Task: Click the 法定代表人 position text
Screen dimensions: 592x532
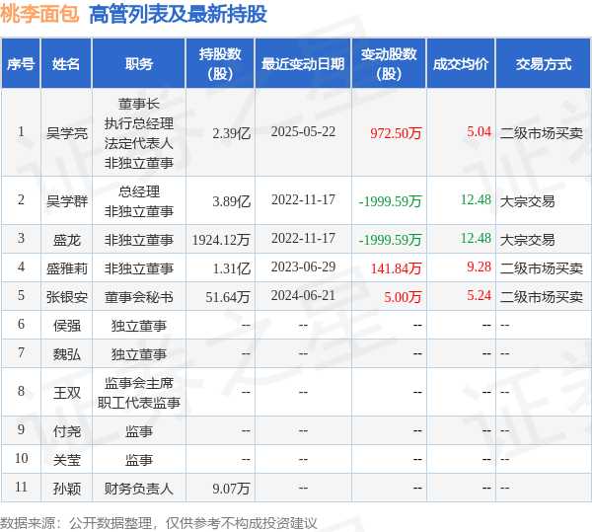Action: 139,143
